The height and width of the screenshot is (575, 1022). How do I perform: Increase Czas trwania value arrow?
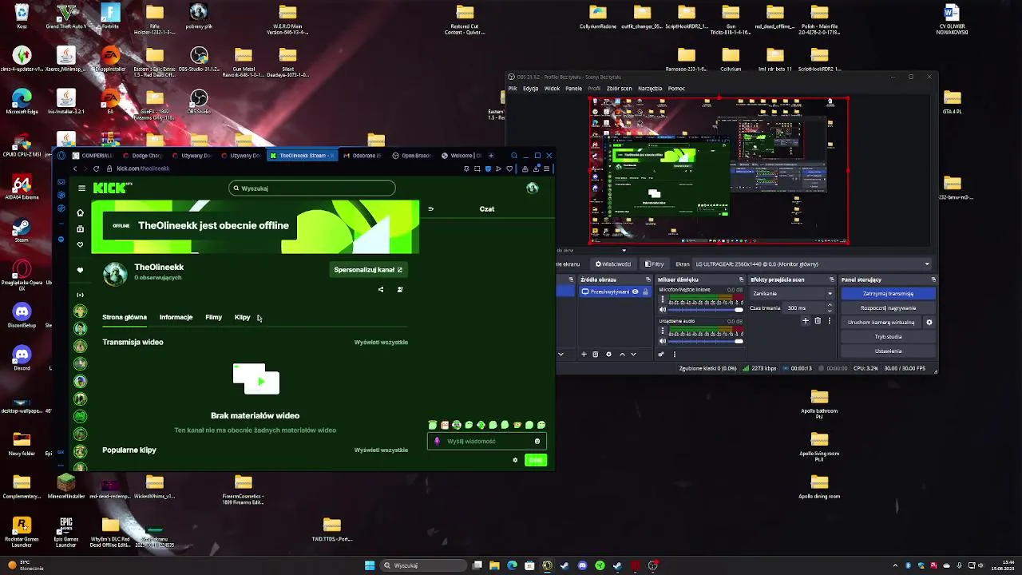pos(830,306)
